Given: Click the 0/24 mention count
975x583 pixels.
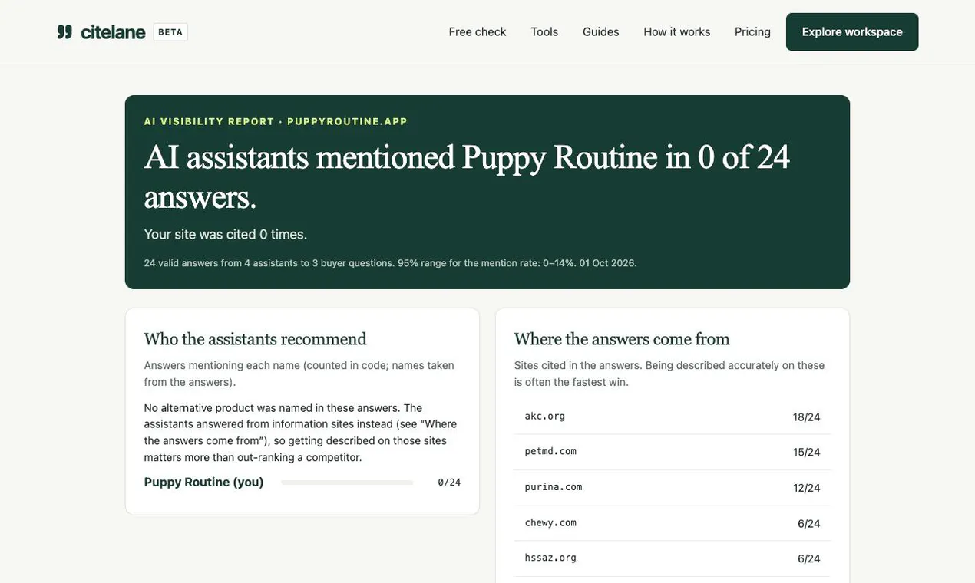Looking at the screenshot, I should click(449, 483).
